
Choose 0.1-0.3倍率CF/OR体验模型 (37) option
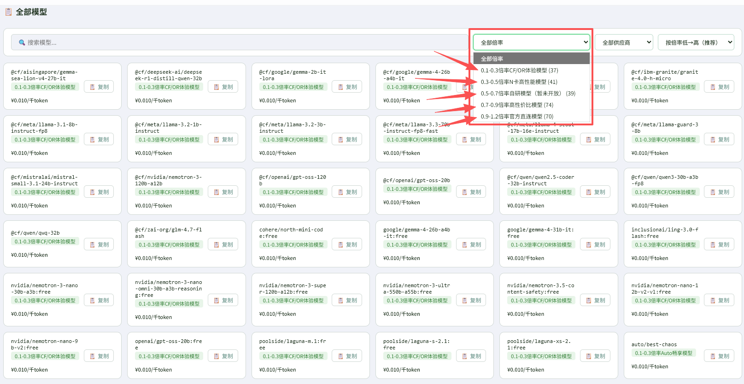[532, 71]
